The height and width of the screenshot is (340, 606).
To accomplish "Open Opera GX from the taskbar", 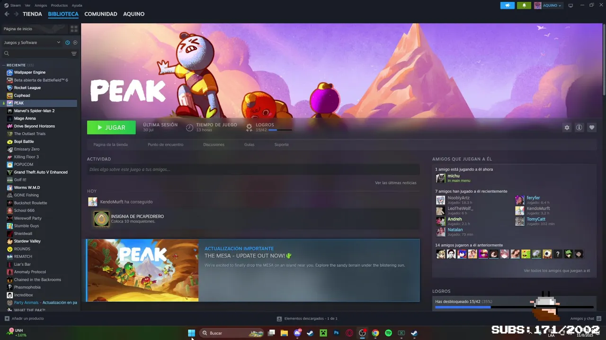I will coord(349,333).
